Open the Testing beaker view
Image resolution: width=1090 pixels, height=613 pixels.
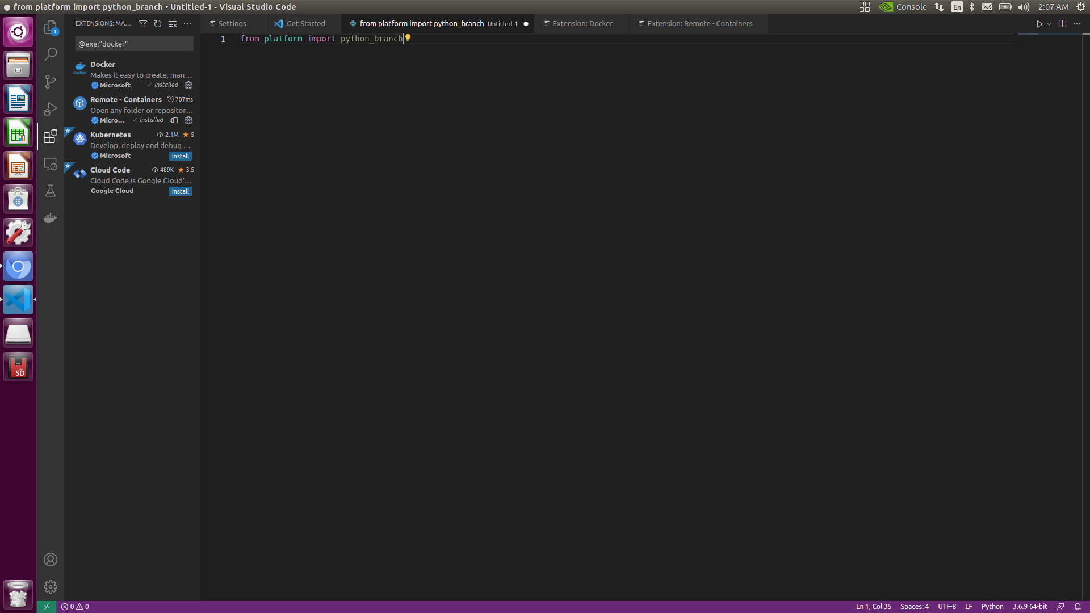coord(51,191)
